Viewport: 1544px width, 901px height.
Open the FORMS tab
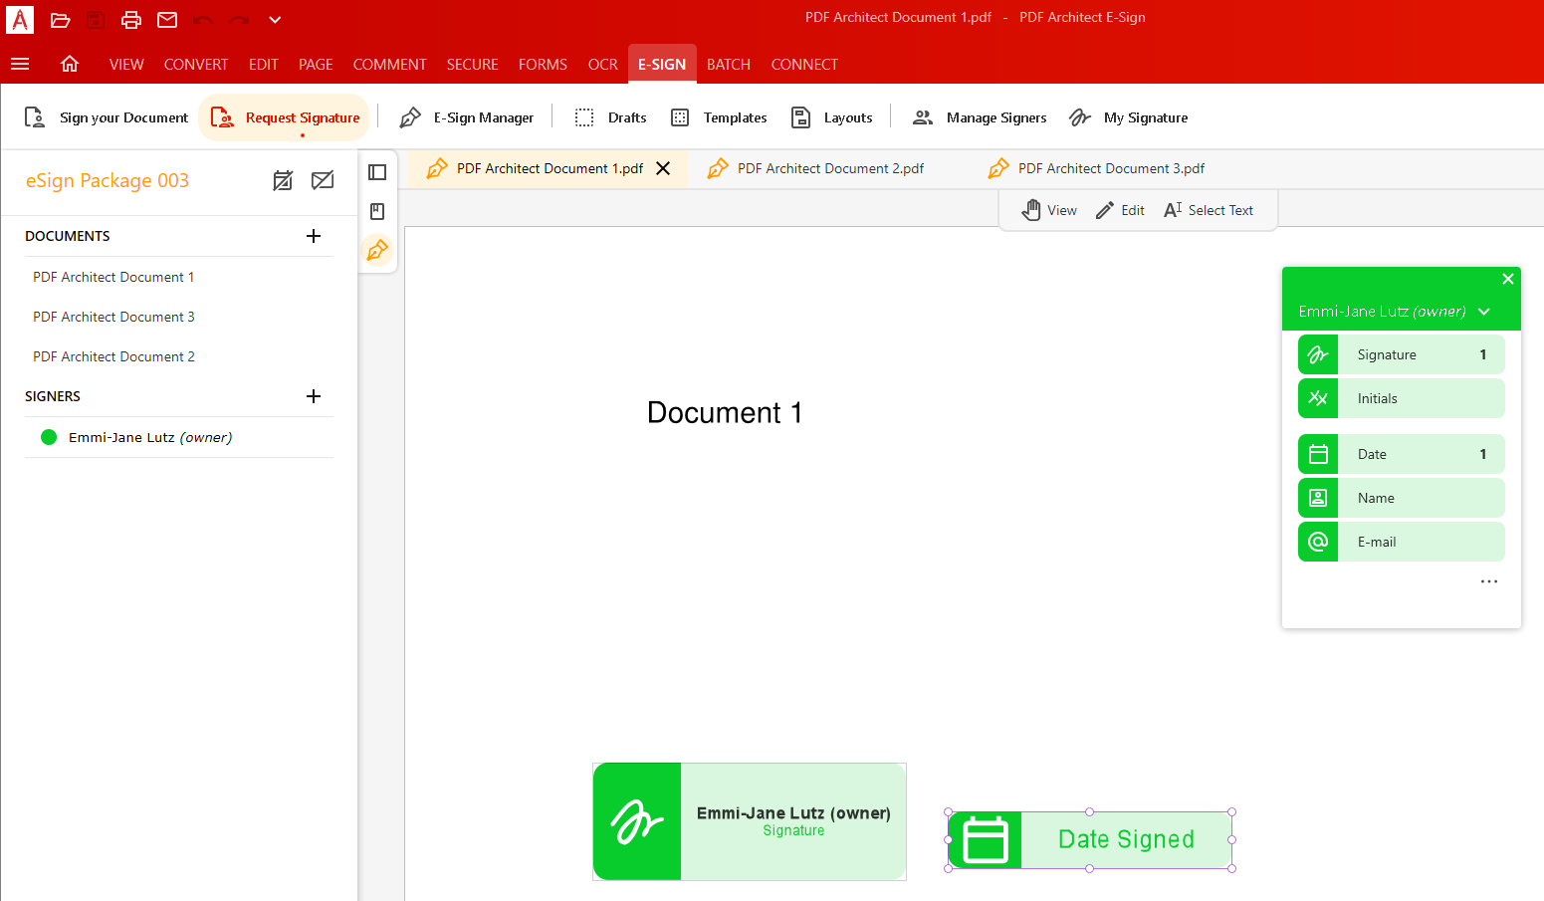tap(543, 65)
